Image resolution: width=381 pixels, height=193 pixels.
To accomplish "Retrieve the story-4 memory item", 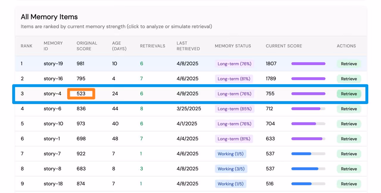I will 349,94.
